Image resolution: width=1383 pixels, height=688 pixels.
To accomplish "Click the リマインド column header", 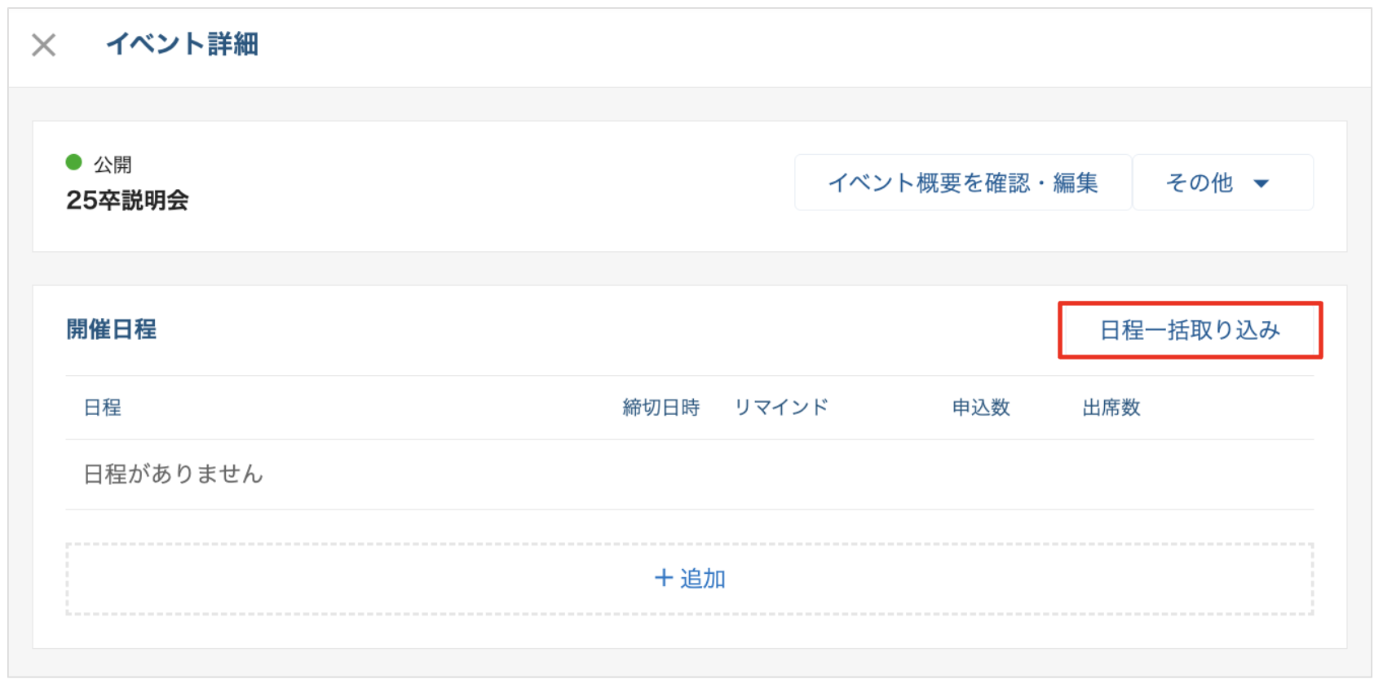I will click(781, 408).
